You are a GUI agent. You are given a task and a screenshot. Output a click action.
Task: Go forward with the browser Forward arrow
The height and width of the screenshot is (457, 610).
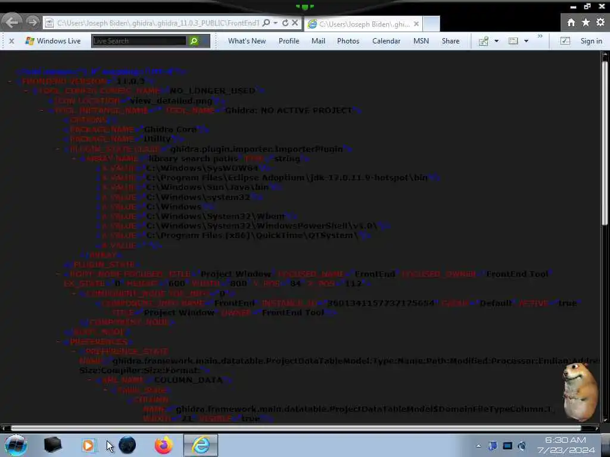(x=33, y=23)
